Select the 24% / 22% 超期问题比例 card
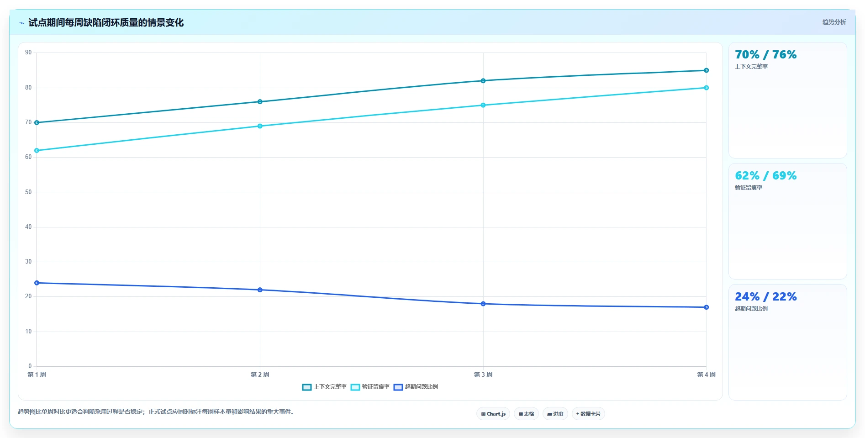Viewport: 865px width, 438px height. (x=787, y=343)
